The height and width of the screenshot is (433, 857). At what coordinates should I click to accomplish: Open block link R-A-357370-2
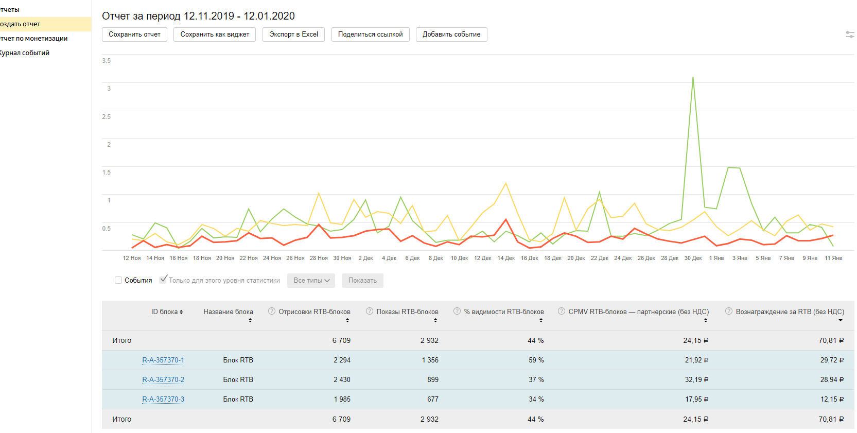pyautogui.click(x=163, y=380)
